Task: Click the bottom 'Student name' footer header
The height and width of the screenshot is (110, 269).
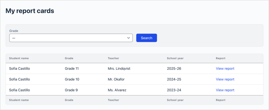Action: pos(19,100)
